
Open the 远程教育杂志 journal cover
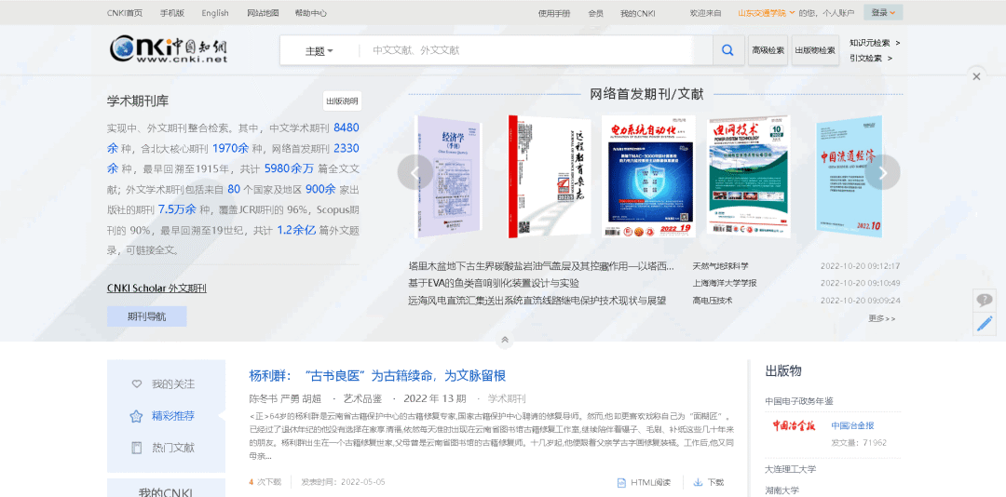click(x=550, y=176)
